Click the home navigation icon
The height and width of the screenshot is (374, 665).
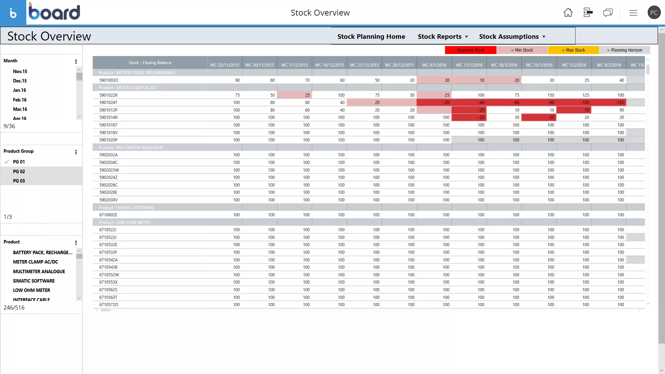[568, 12]
